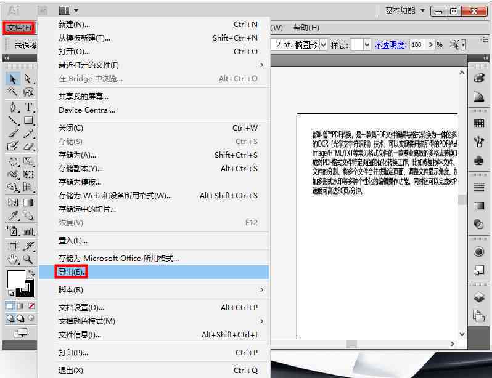Select the Eraser tool
Screen dimensions: 492x378
click(x=28, y=146)
